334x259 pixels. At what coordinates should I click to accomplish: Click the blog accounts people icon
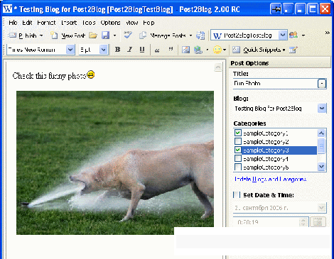click(293, 35)
